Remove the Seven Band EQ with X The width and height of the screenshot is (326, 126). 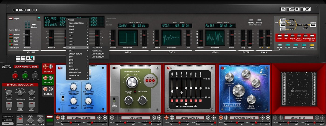[208, 118]
